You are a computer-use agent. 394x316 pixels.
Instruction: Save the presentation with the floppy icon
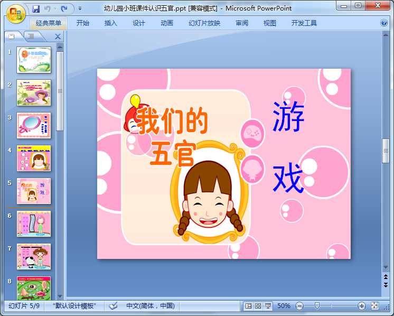click(36, 8)
